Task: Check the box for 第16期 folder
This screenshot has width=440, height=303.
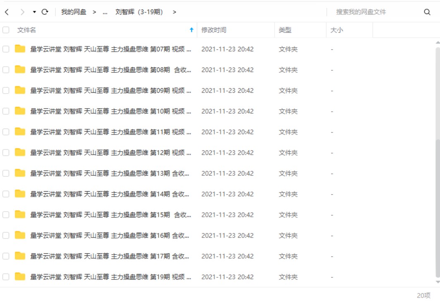Action: pyautogui.click(x=6, y=236)
